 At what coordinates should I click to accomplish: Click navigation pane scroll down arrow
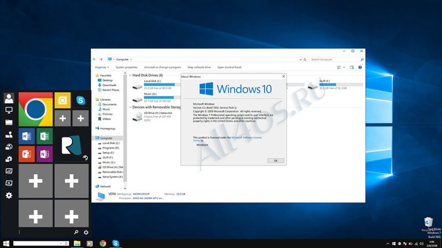125,189
